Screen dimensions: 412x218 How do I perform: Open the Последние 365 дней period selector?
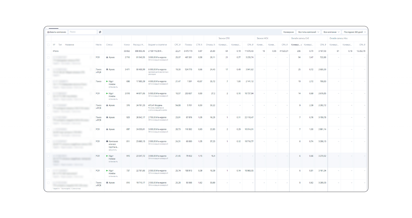[x=355, y=32]
